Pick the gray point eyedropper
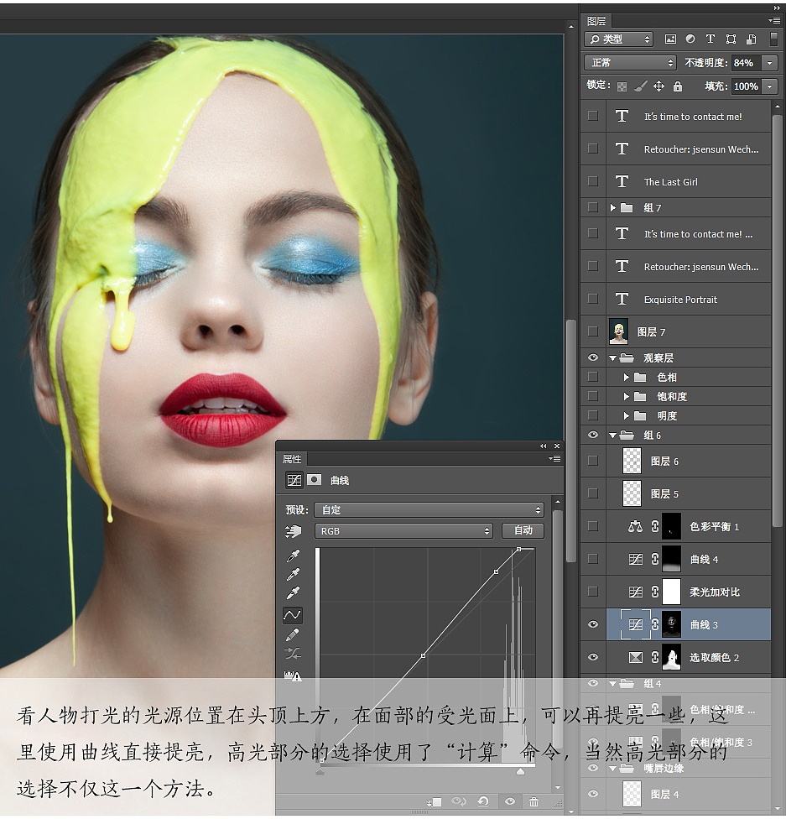Viewport: 786px width, 819px height. [x=293, y=575]
